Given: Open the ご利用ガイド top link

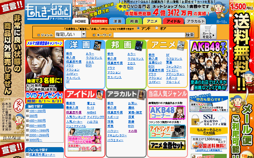Looking at the screenshot, I should coord(129,2).
